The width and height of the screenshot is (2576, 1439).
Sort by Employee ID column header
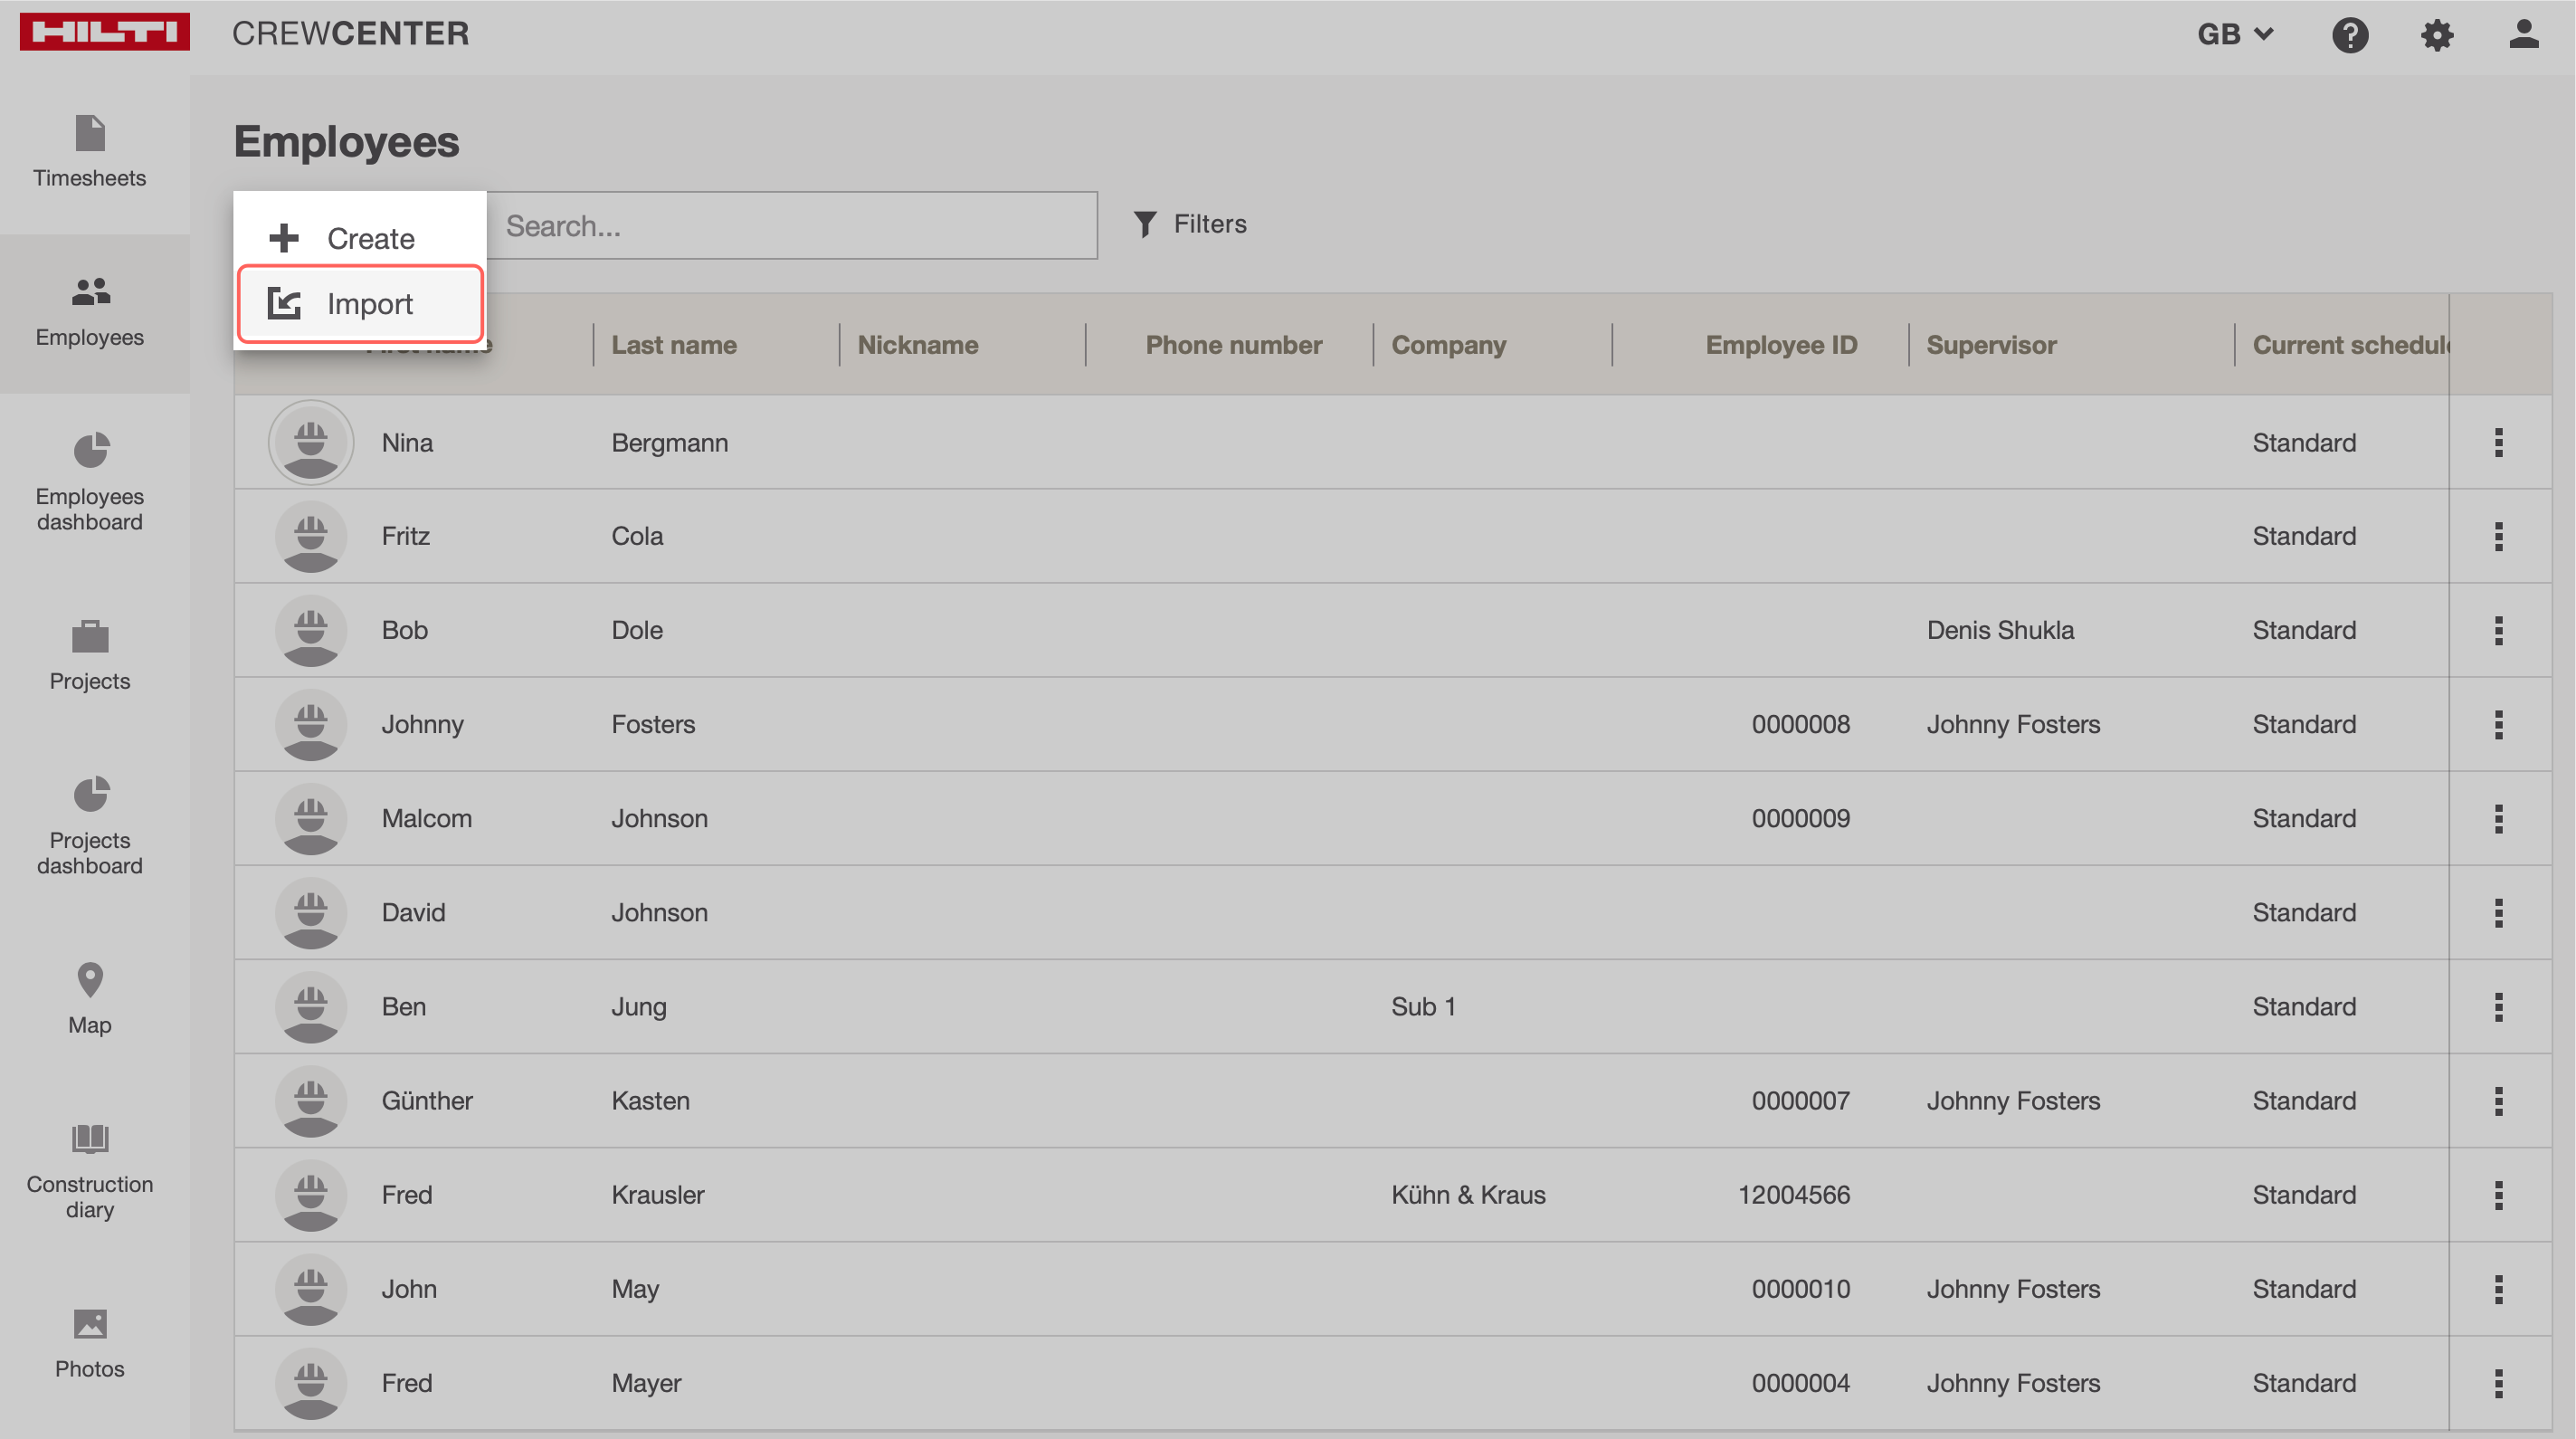coord(1780,345)
